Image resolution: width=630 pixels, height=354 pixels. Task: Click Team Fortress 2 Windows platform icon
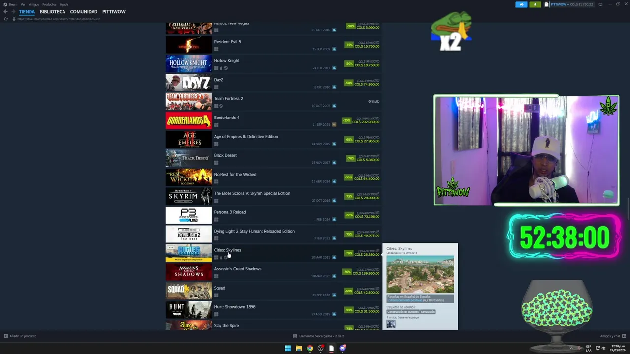pos(216,106)
